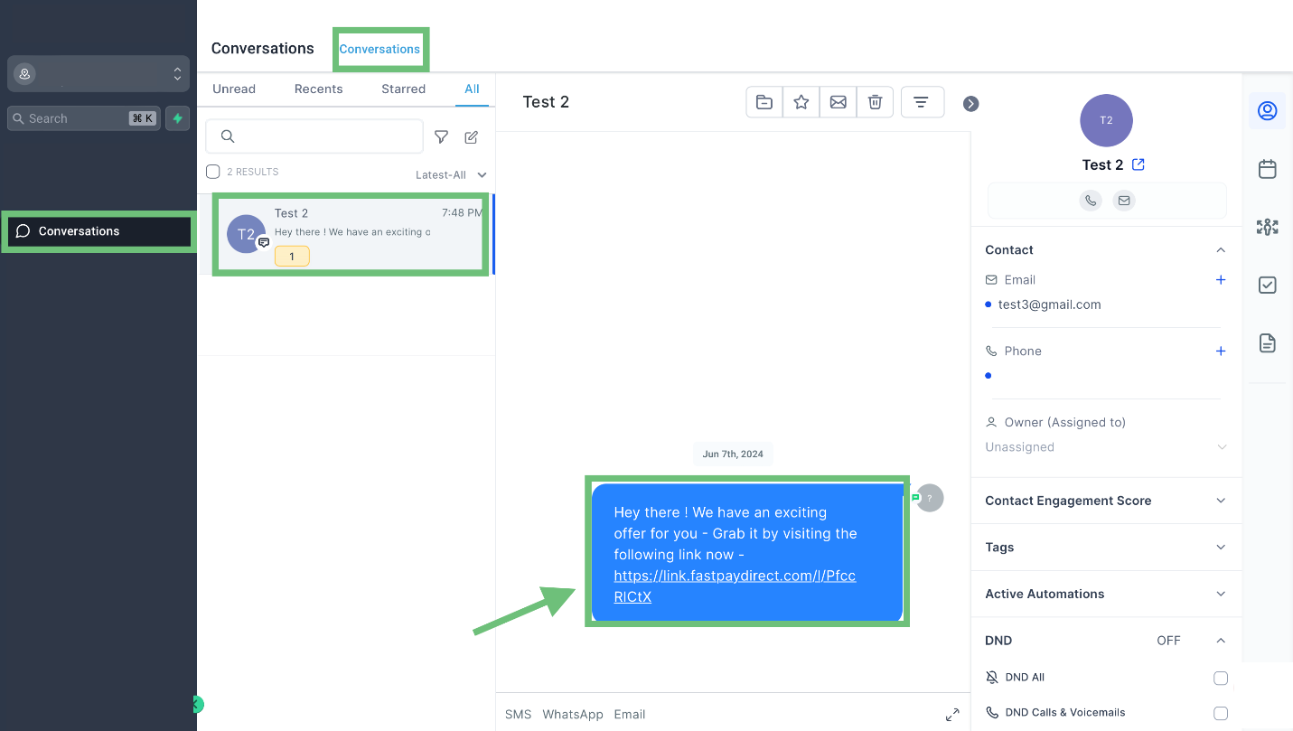1293x731 pixels.
Task: Expand the Tags section
Action: pyautogui.click(x=1106, y=548)
